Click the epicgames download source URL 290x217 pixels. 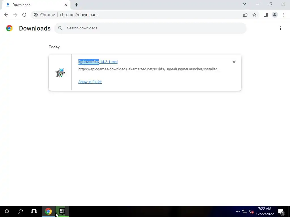click(149, 69)
